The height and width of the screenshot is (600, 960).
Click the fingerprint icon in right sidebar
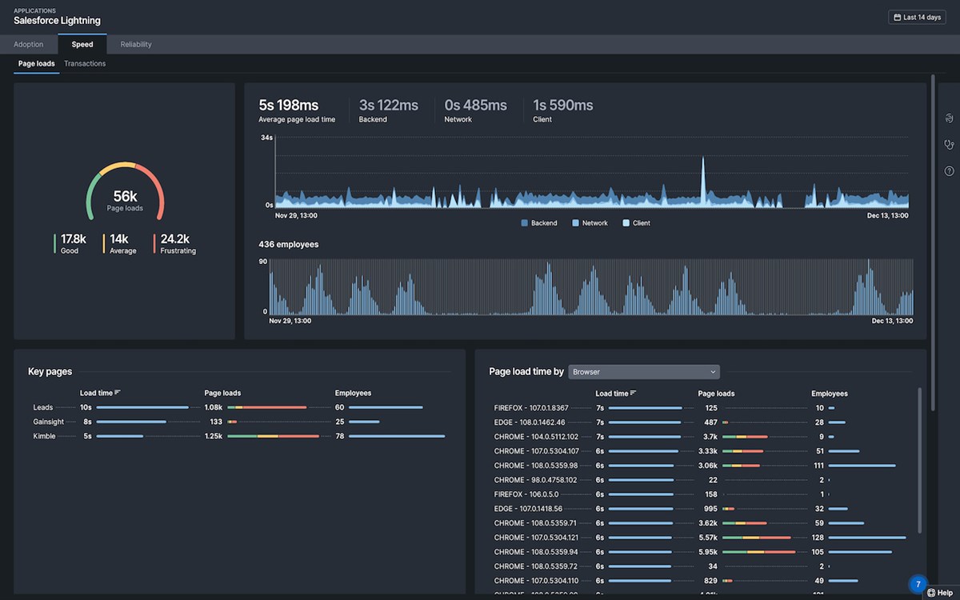tap(950, 118)
